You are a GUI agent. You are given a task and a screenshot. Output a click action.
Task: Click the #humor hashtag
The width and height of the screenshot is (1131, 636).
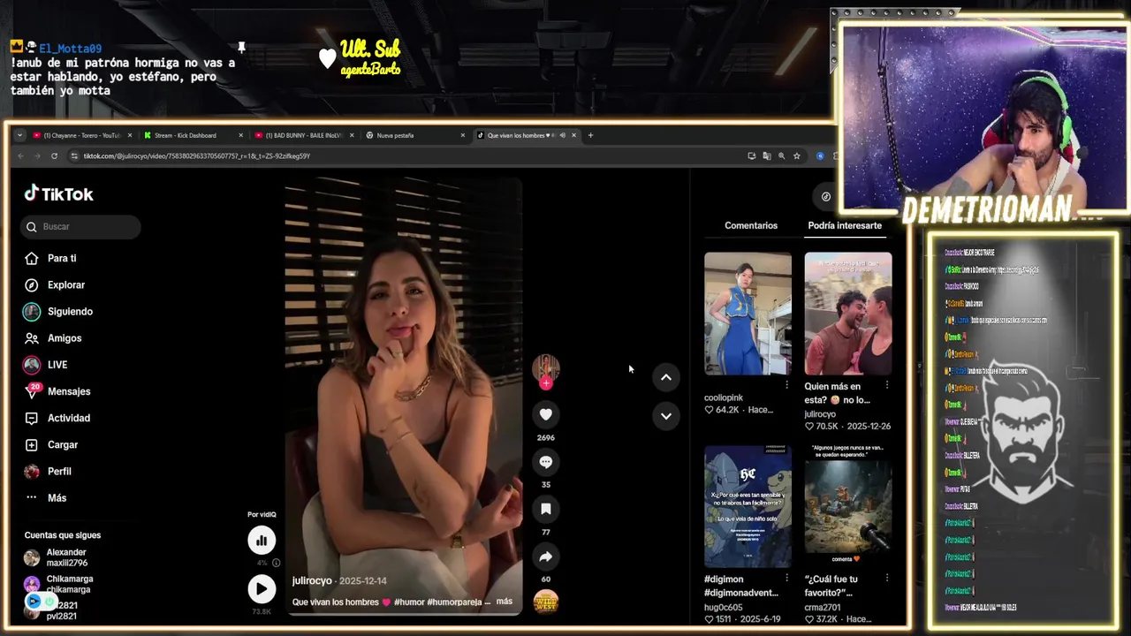tap(409, 602)
